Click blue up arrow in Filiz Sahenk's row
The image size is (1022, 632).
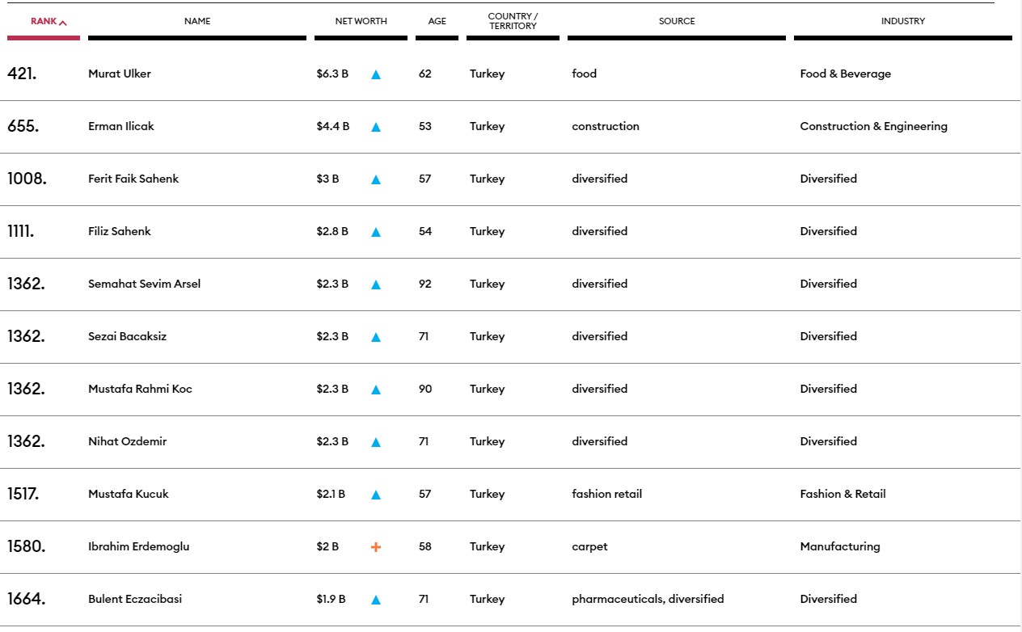click(376, 232)
